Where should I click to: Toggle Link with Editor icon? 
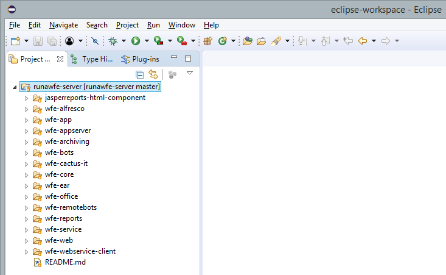click(x=153, y=74)
